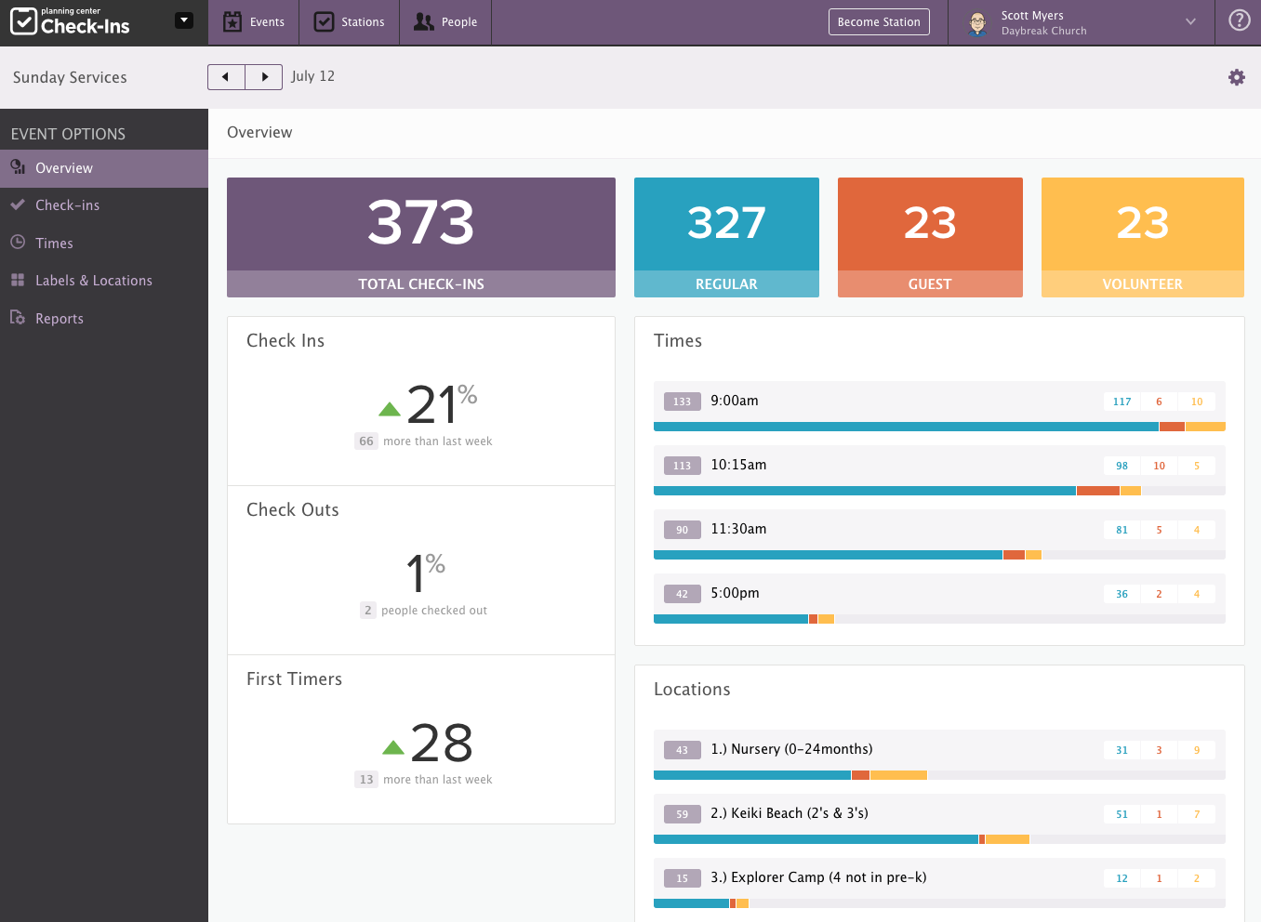
Task: Click the Labels & Locations grid icon
Action: pyautogui.click(x=18, y=280)
